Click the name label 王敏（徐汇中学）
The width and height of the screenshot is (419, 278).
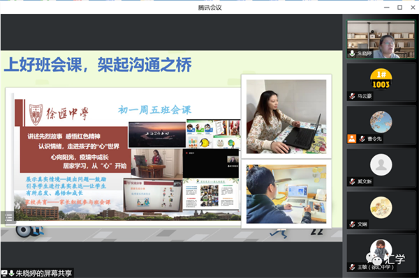pyautogui.click(x=376, y=267)
